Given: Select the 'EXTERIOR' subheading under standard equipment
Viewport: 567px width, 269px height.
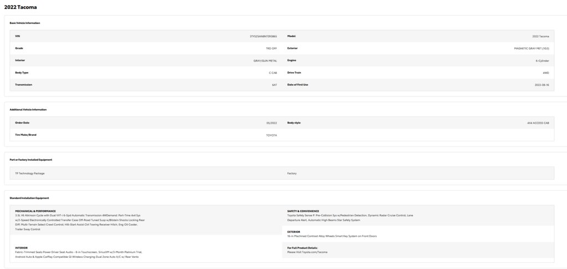Looking at the screenshot, I should 294,232.
